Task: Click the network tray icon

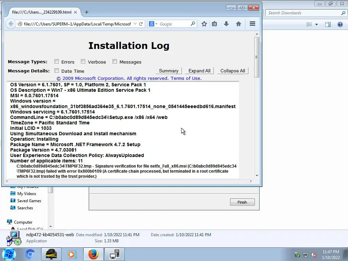Action: pyautogui.click(x=306, y=255)
